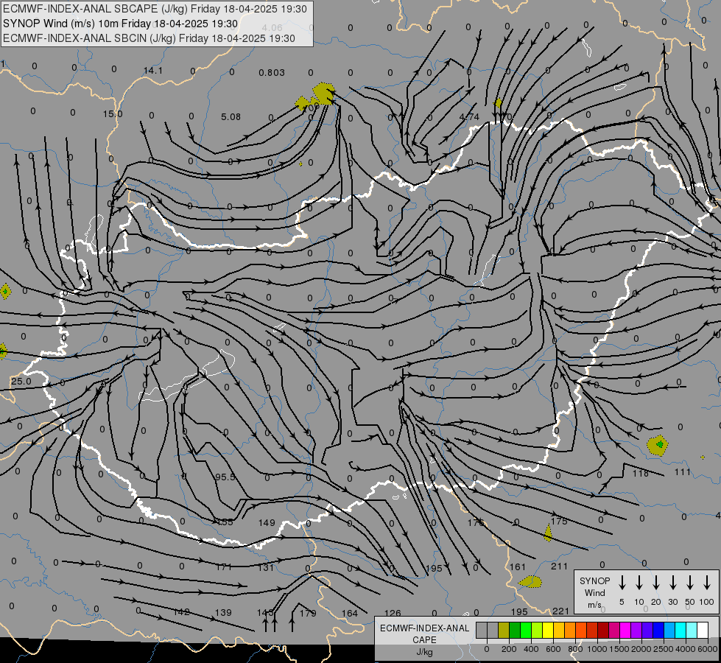Click the map value 142
Viewport: 721px width, 663px height.
click(x=182, y=612)
